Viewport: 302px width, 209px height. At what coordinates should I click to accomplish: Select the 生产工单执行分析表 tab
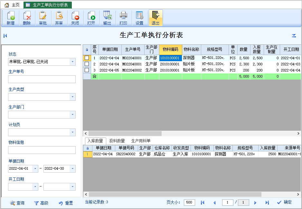pos(48,5)
